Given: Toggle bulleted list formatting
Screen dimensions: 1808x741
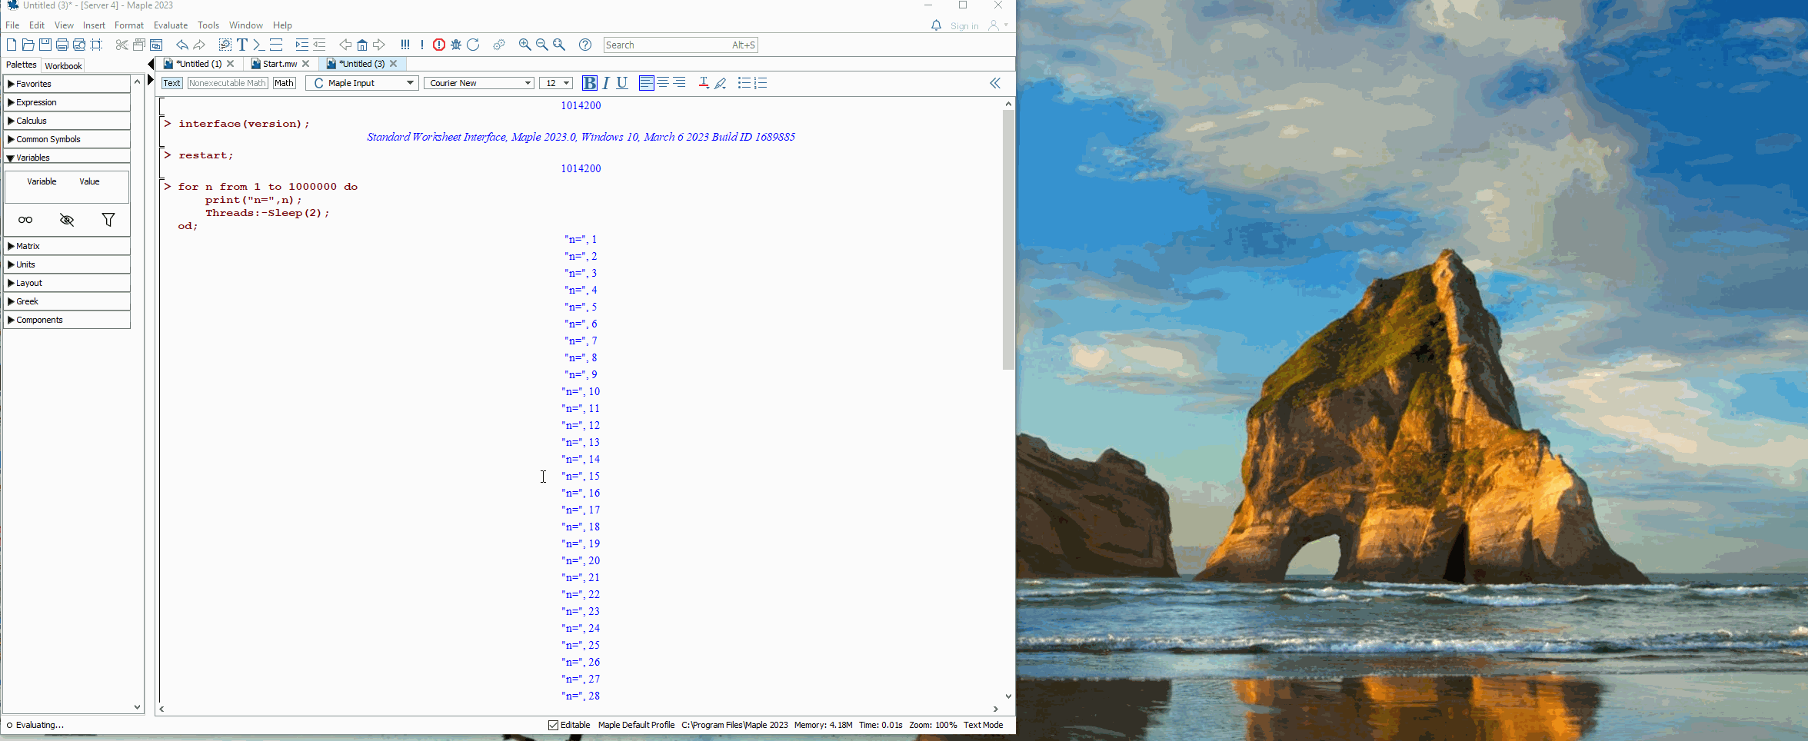Looking at the screenshot, I should tap(744, 83).
